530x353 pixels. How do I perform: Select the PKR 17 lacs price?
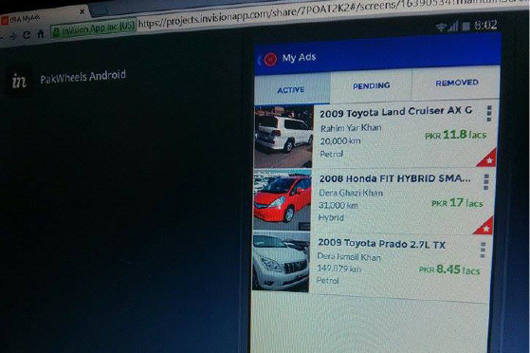[x=457, y=203]
